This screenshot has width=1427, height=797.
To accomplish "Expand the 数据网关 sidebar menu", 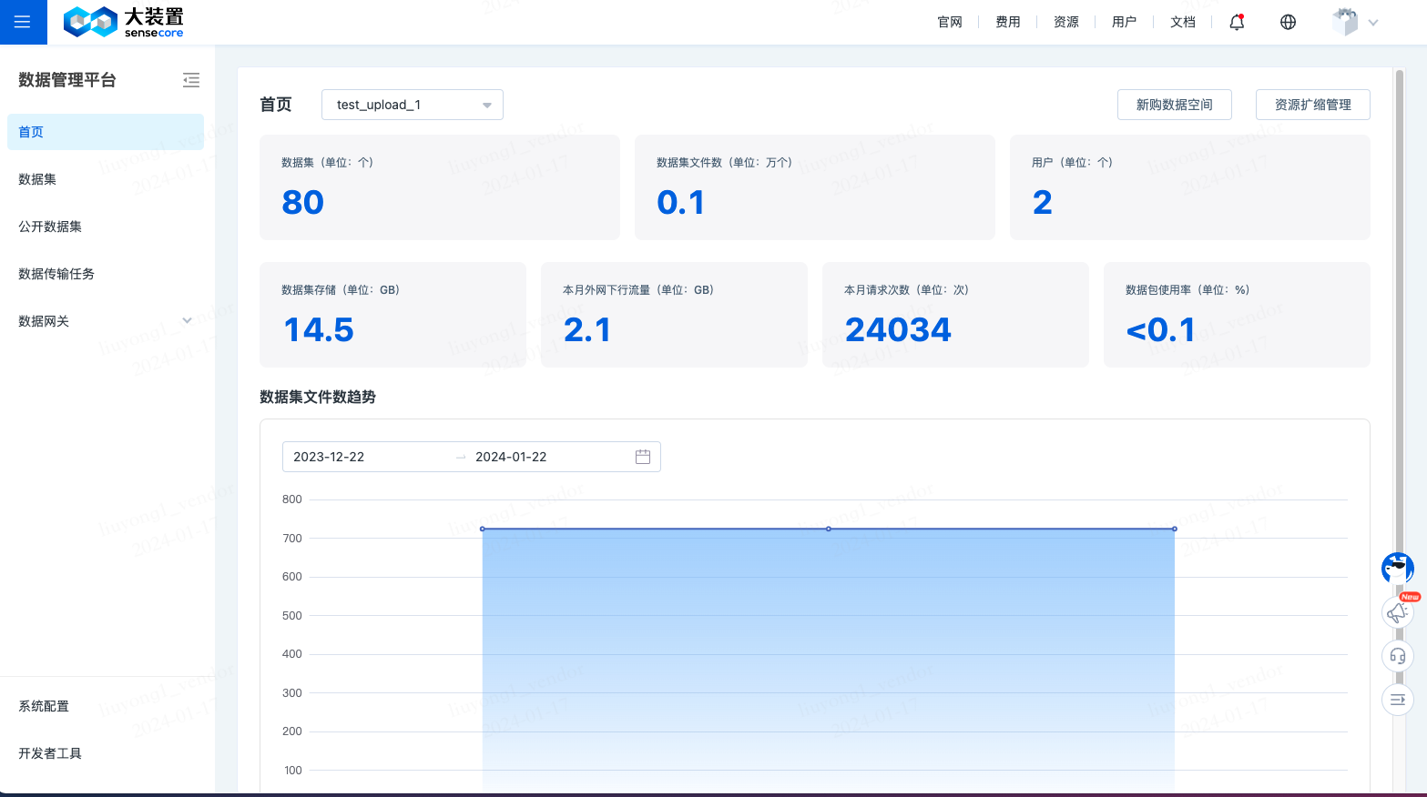I will [105, 321].
